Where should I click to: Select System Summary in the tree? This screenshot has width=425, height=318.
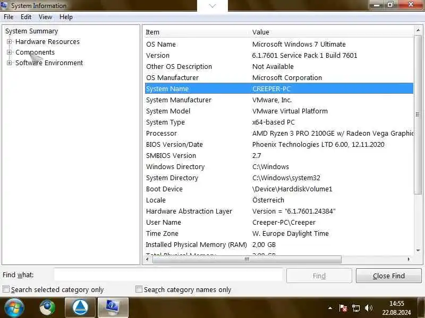[x=32, y=31]
